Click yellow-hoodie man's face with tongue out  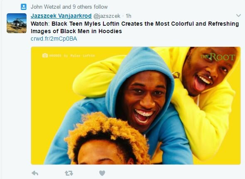(x=208, y=72)
